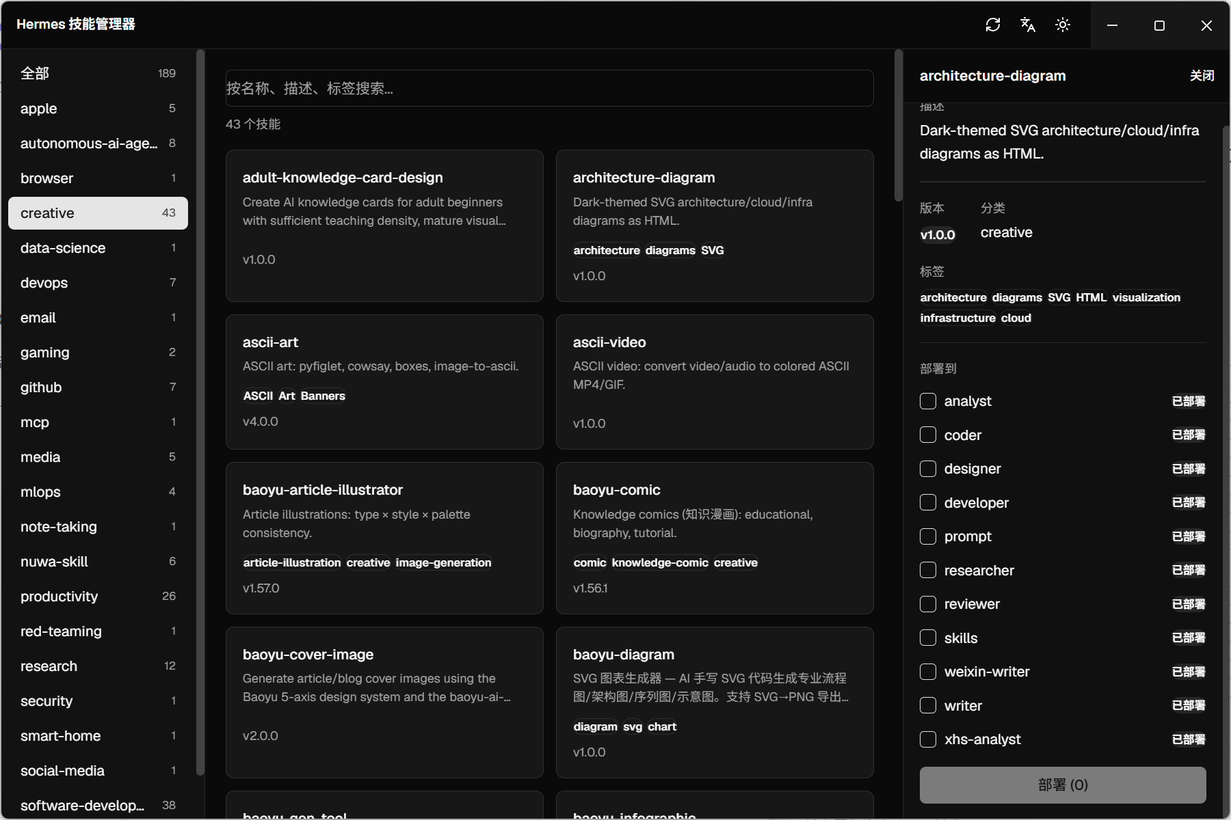Select the apple category

pyautogui.click(x=98, y=109)
